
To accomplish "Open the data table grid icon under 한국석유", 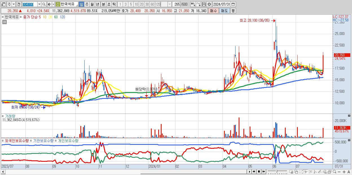I will pos(5,22).
